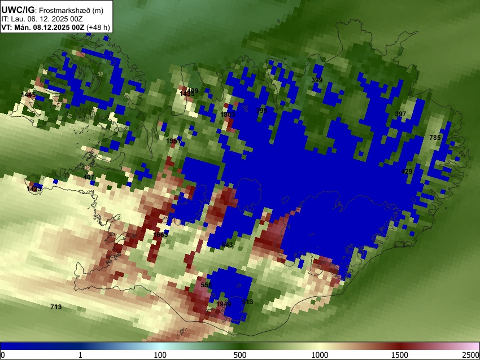
Task: Click the 1423 value label on the map
Action: (x=34, y=189)
